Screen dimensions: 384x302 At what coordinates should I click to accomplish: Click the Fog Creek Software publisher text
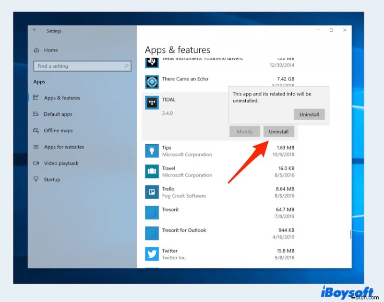click(x=184, y=196)
